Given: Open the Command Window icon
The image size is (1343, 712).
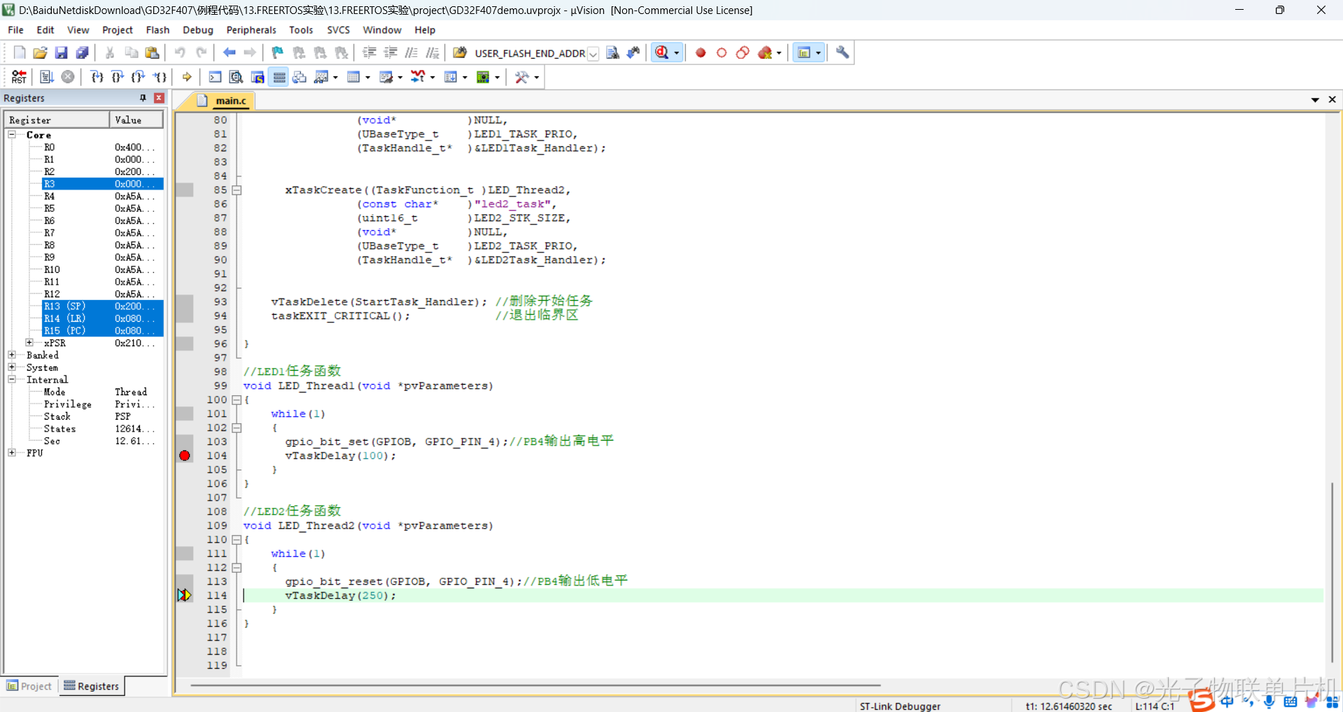Looking at the screenshot, I should point(215,77).
